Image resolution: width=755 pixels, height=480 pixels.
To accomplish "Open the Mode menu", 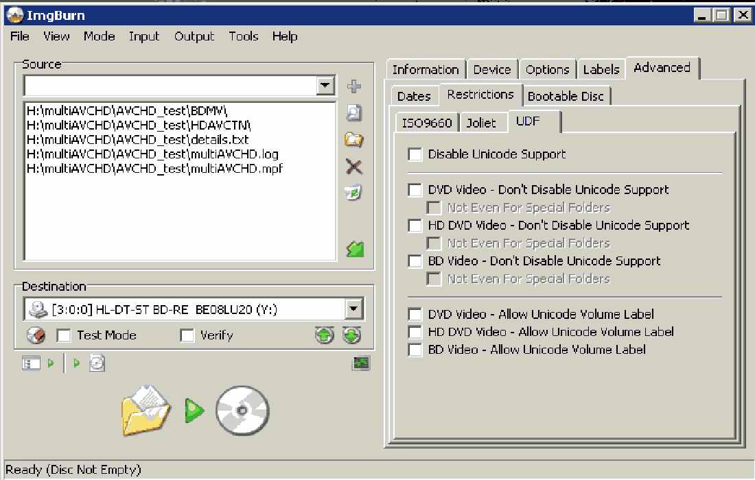I will (99, 36).
